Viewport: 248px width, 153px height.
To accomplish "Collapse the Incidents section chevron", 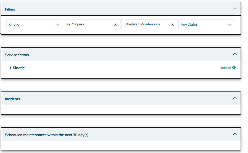I will click(x=235, y=98).
